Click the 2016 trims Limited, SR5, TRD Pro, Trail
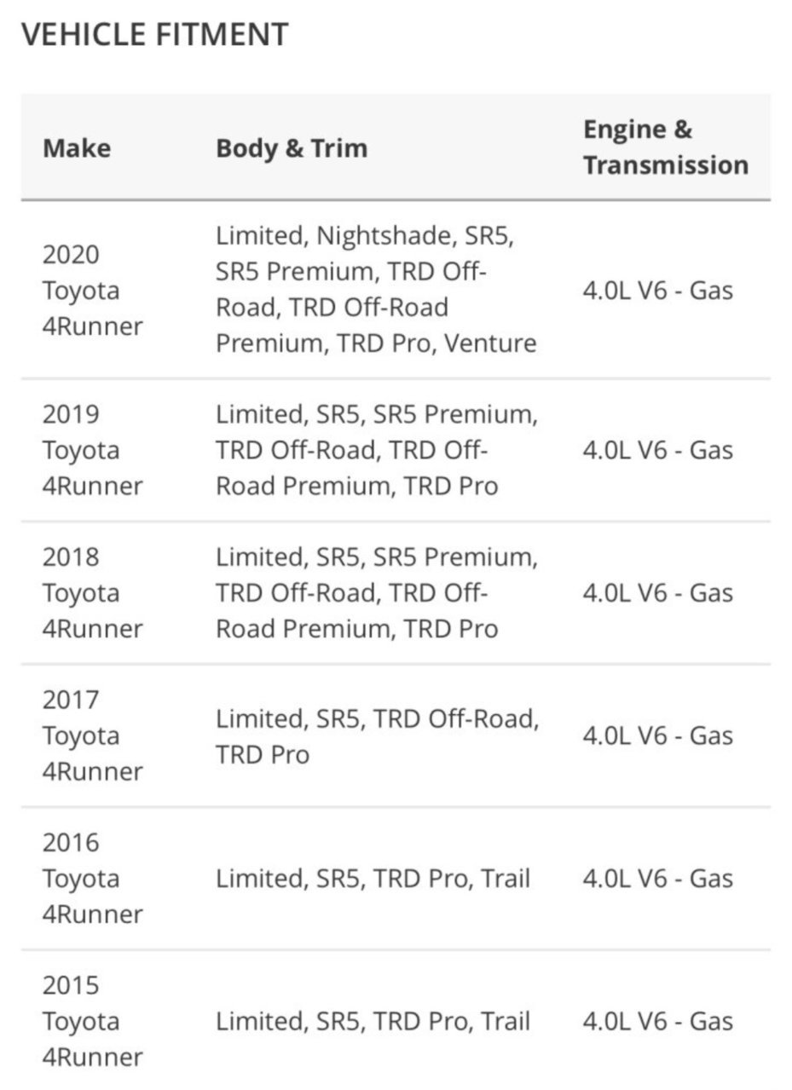Screen dimensions: 792x1090 point(373,879)
